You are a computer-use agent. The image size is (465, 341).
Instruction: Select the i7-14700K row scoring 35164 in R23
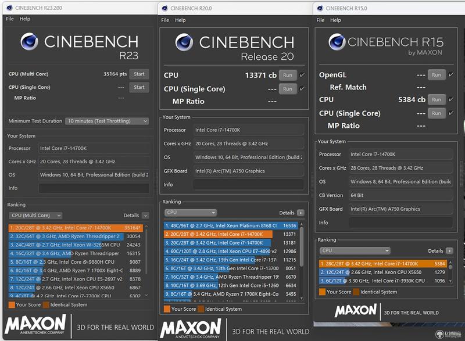pyautogui.click(x=76, y=228)
